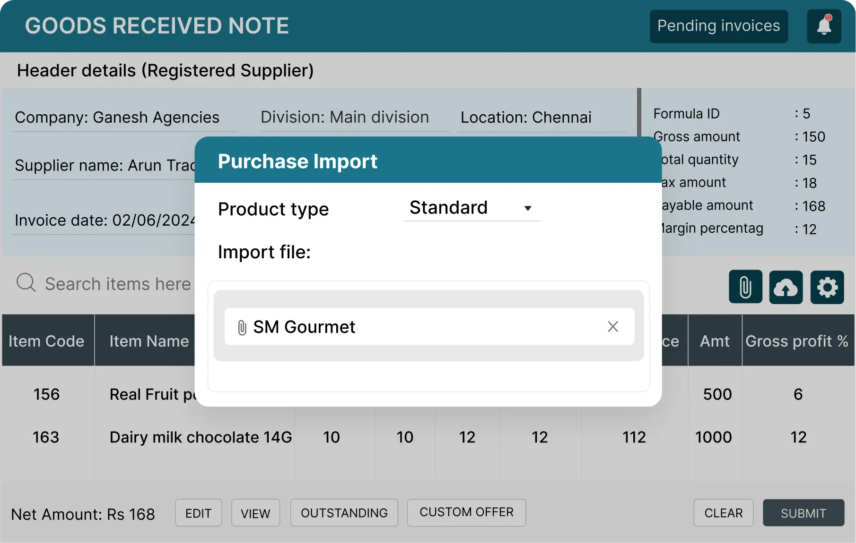The width and height of the screenshot is (856, 543).
Task: Remove the SM Gourmet attached file
Action: (x=613, y=326)
